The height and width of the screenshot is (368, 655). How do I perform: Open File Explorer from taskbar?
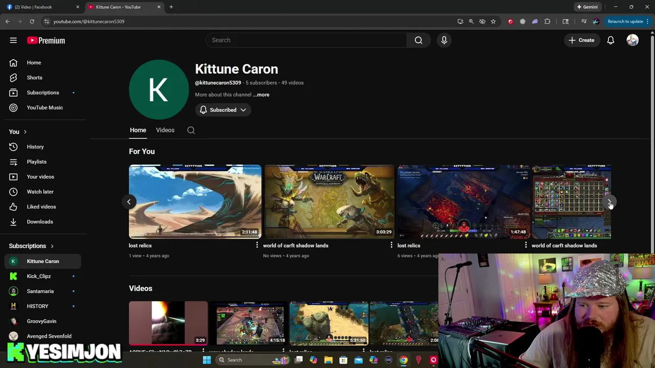tap(329, 360)
